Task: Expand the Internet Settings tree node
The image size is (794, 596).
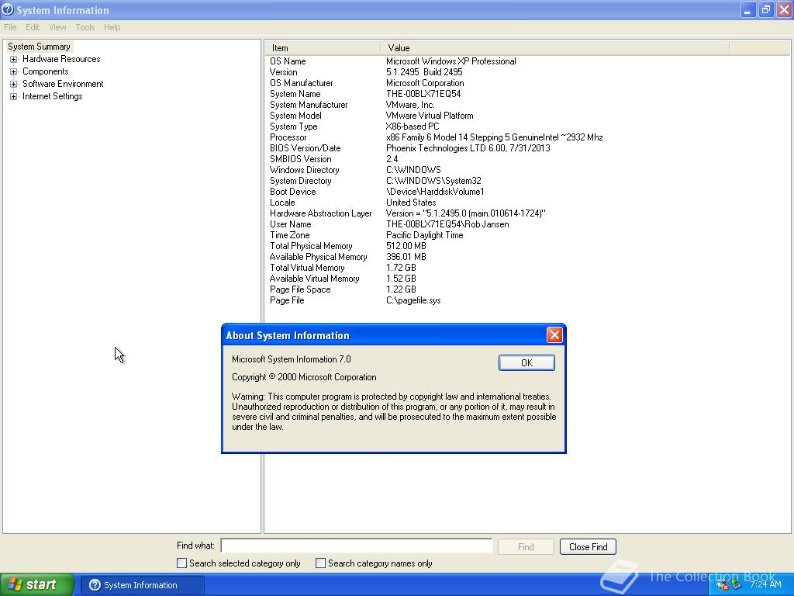Action: (14, 97)
